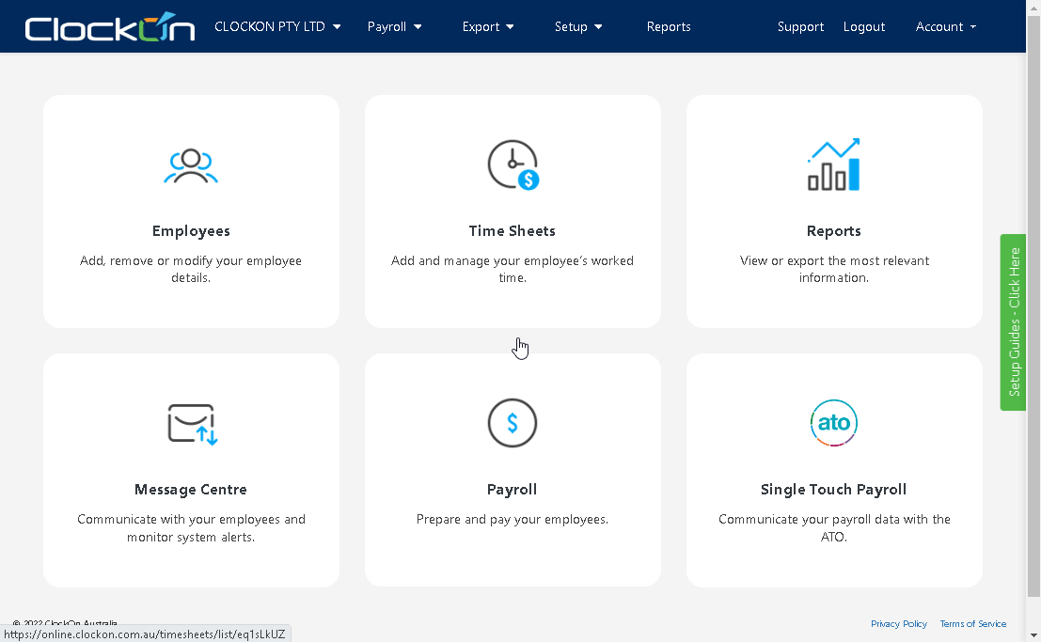Expand the CLOCKON PTY LTD company dropdown
Screen dimensions: 1041x642
[x=277, y=26]
